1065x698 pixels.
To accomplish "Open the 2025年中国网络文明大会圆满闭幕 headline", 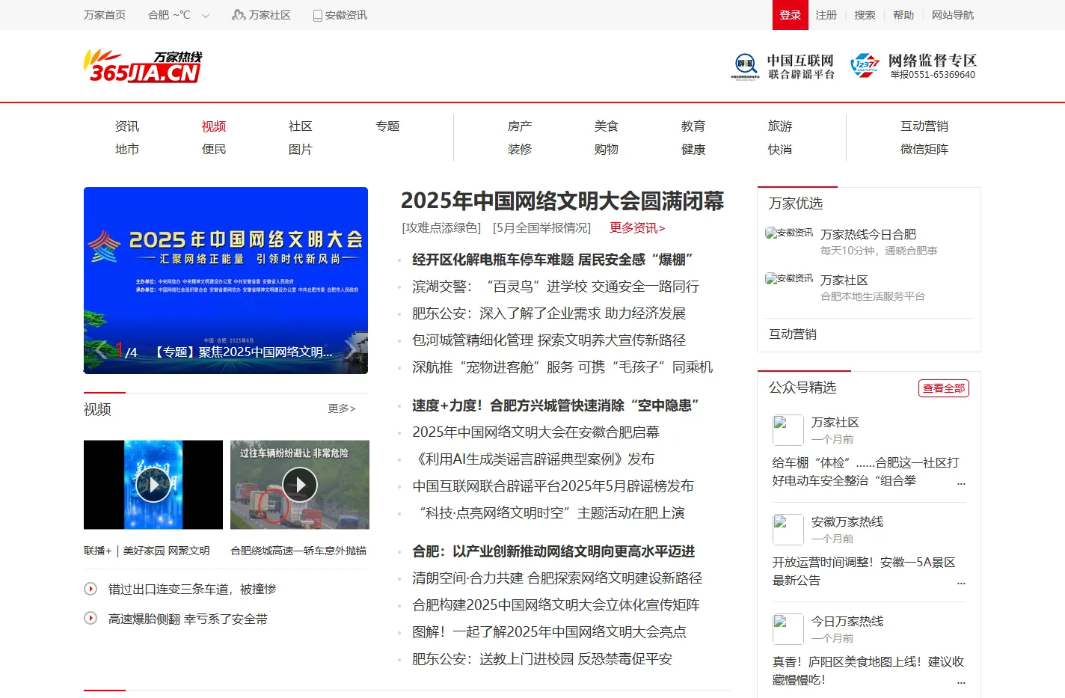I will point(562,201).
